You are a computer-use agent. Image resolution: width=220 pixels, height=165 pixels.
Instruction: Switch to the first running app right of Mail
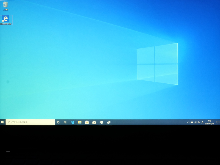(x=101, y=122)
